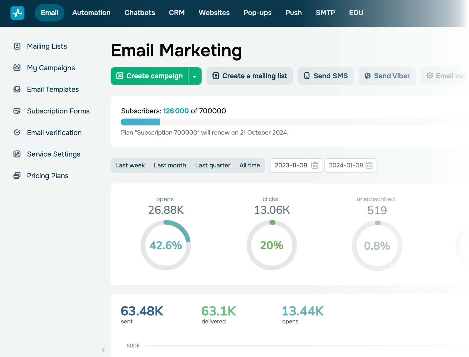Click the Send Viber button

pos(387,76)
